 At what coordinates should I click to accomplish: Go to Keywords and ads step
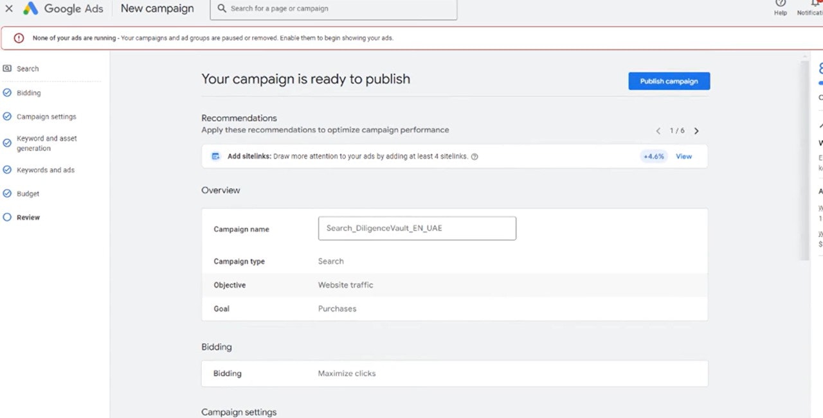coord(45,170)
